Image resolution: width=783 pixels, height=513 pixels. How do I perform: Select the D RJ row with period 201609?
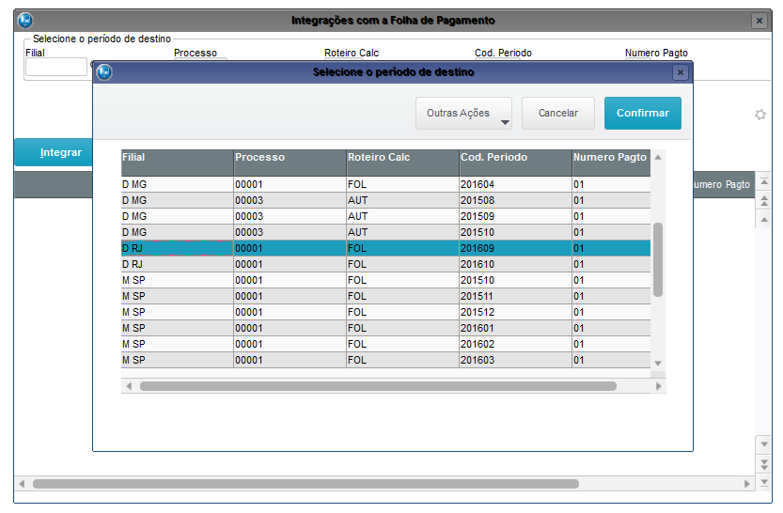click(x=385, y=248)
